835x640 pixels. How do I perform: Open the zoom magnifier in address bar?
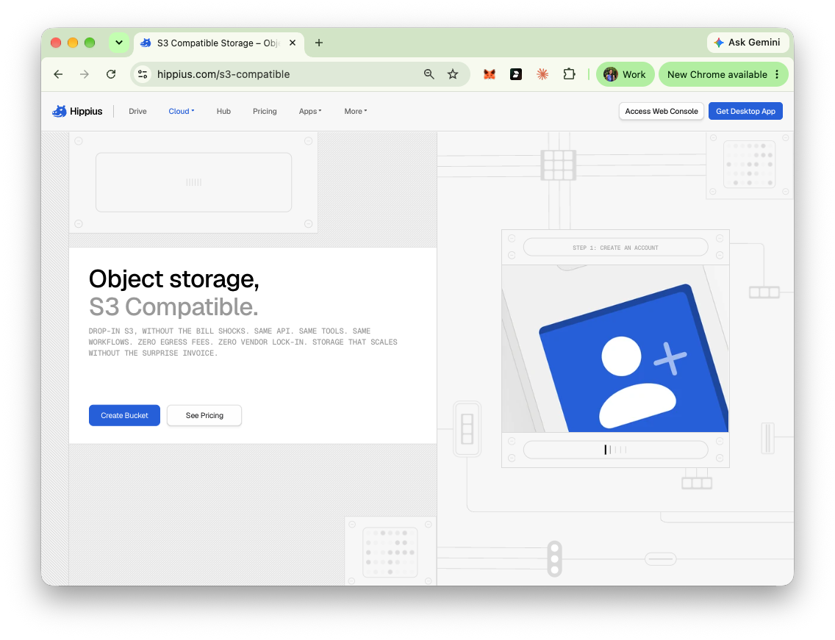point(429,74)
